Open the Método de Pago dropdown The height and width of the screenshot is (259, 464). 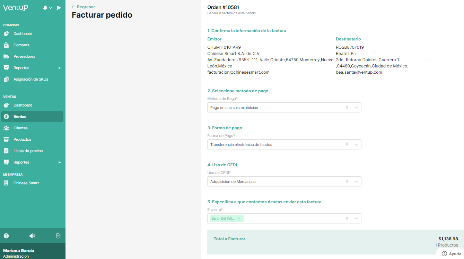tap(357, 108)
